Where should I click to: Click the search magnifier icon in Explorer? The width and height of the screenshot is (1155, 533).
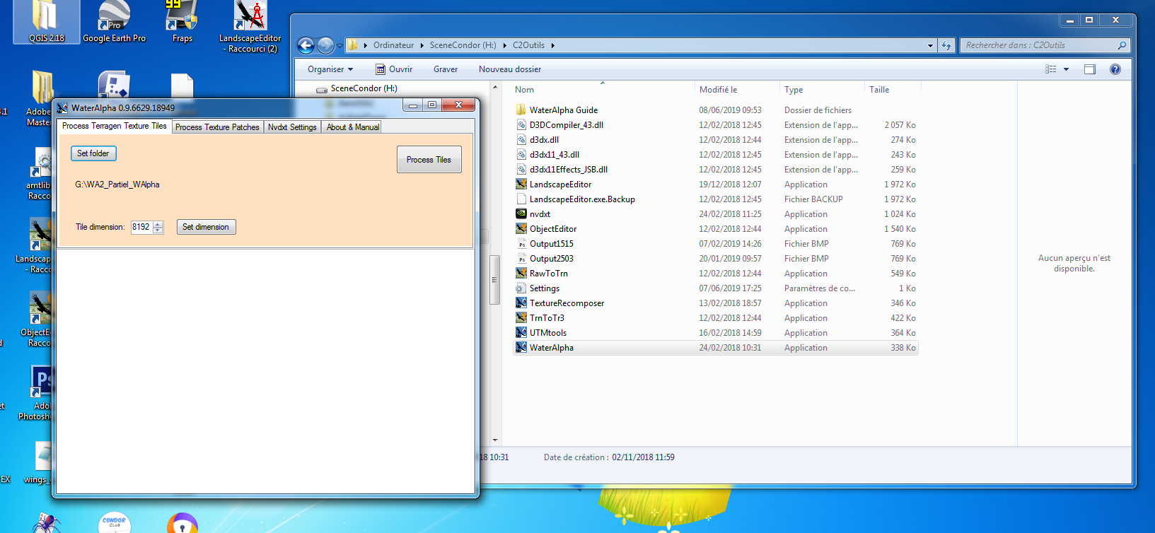click(1122, 45)
